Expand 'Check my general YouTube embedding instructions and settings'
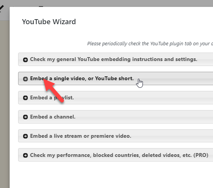Screen dimensions: 213x188 point(116,59)
